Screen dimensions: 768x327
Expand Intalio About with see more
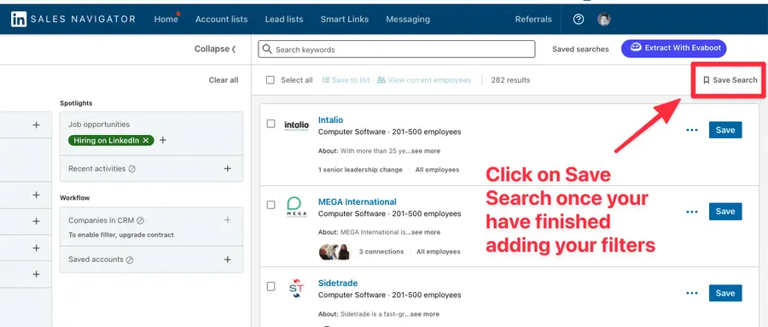tap(426, 151)
